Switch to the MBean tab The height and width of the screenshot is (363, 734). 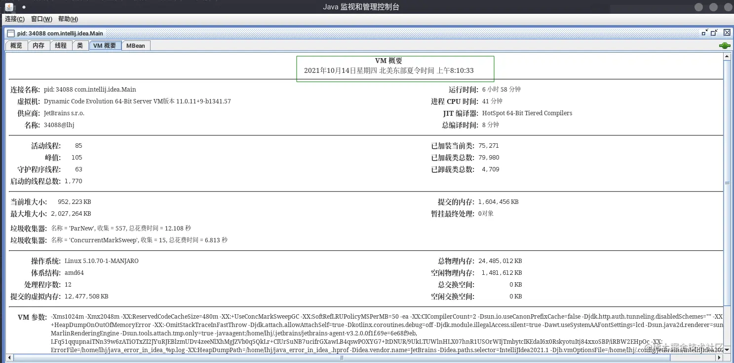[136, 45]
